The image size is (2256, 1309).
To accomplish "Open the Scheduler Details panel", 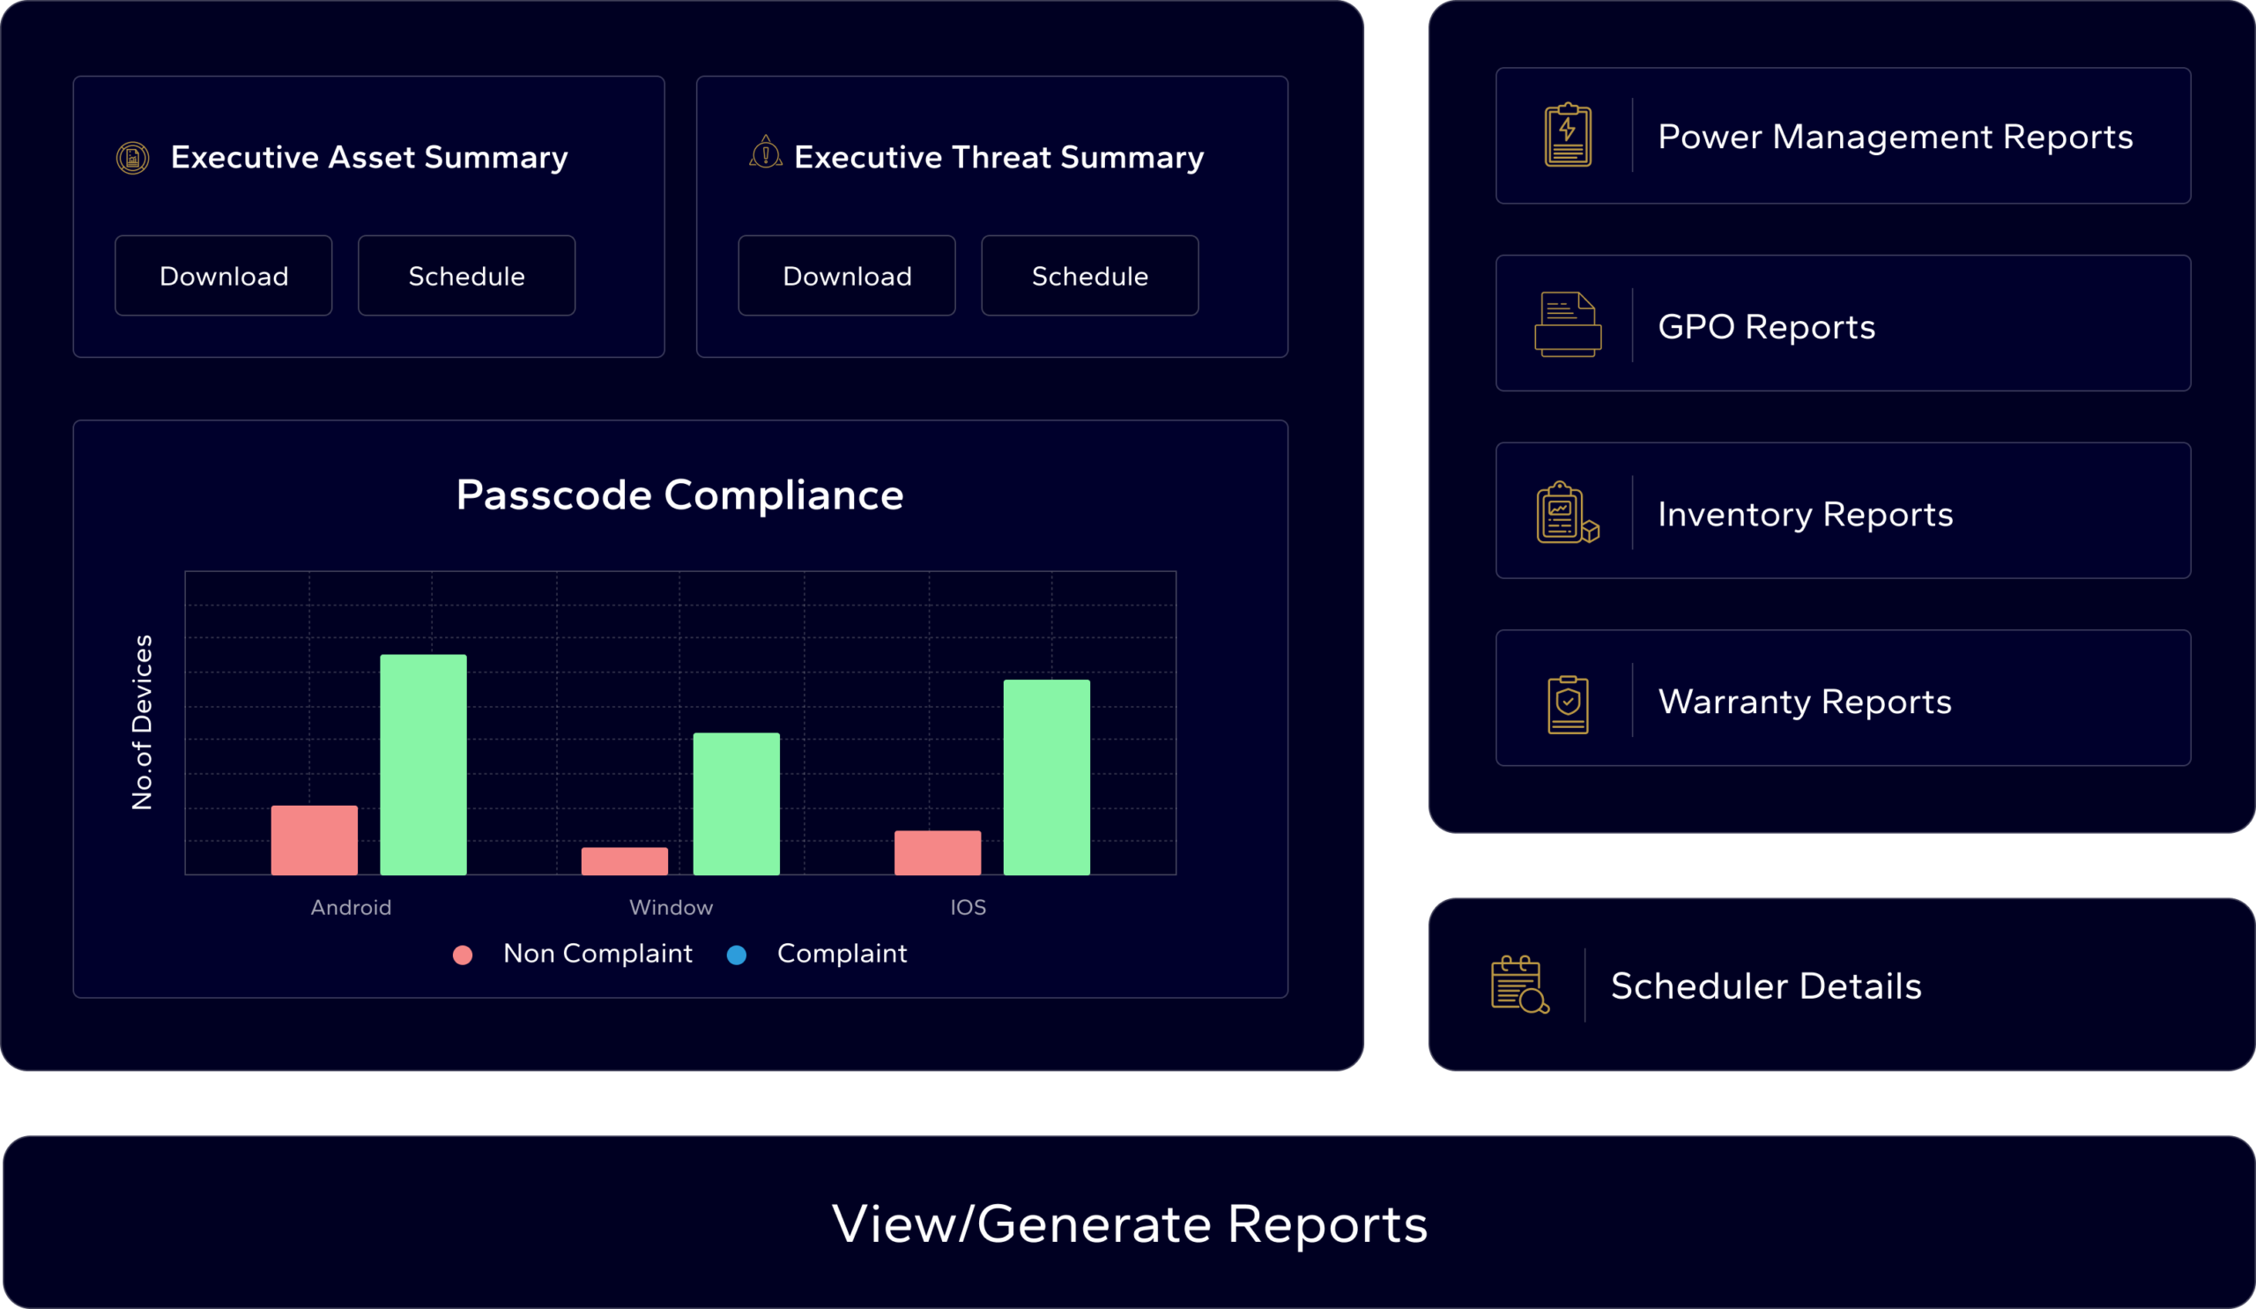I will click(x=1765, y=985).
